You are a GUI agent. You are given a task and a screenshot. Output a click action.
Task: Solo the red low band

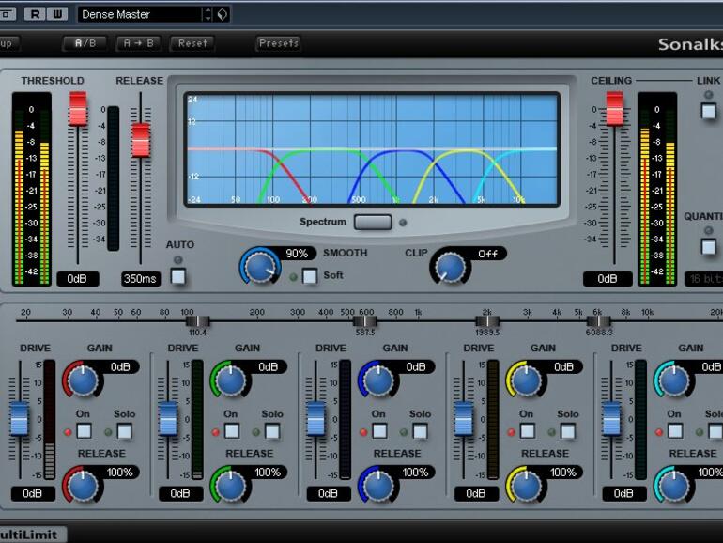click(125, 431)
